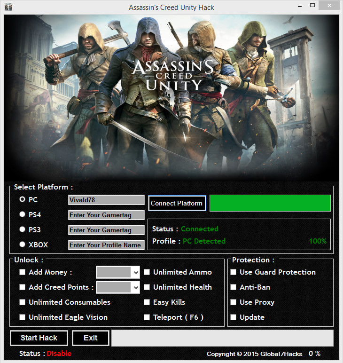Click the green 100% value

tap(318, 241)
